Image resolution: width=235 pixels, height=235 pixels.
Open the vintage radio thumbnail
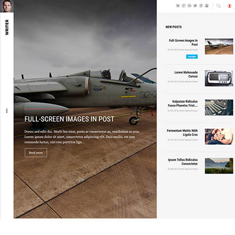(x=219, y=79)
